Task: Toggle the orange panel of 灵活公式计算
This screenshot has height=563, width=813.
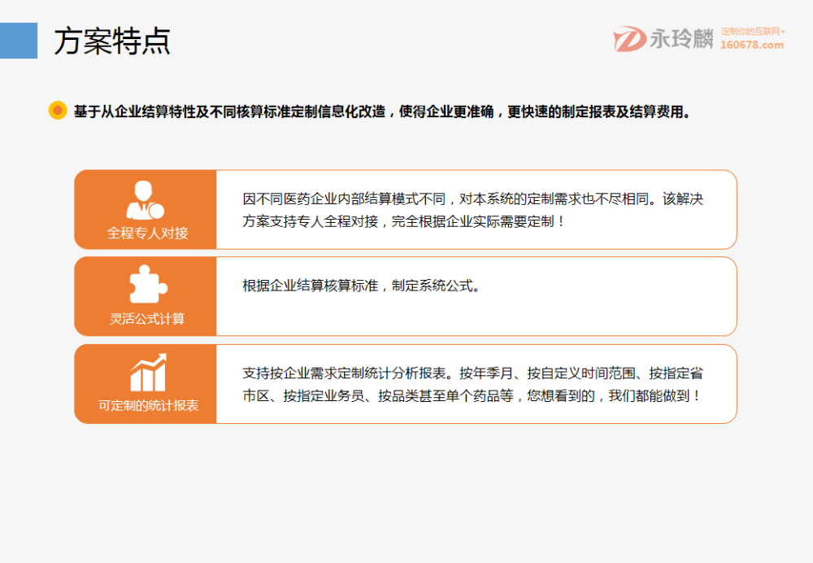Action: tap(145, 296)
